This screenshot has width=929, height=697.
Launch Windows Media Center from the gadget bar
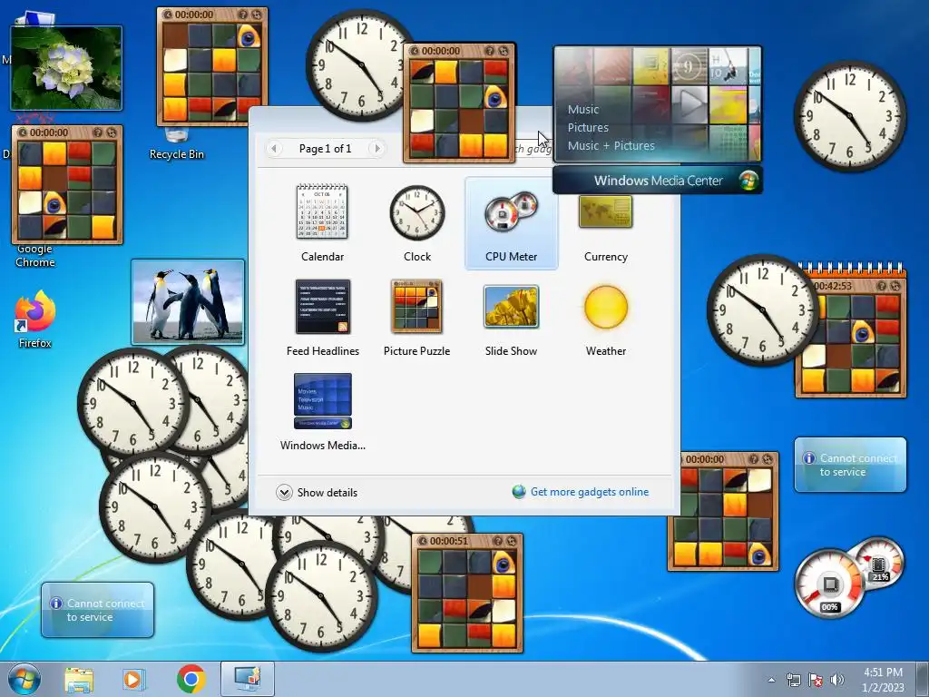tap(658, 181)
